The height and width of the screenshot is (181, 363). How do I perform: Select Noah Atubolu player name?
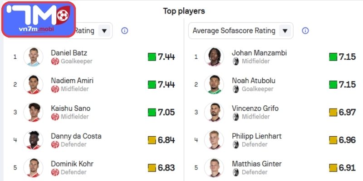point(254,81)
